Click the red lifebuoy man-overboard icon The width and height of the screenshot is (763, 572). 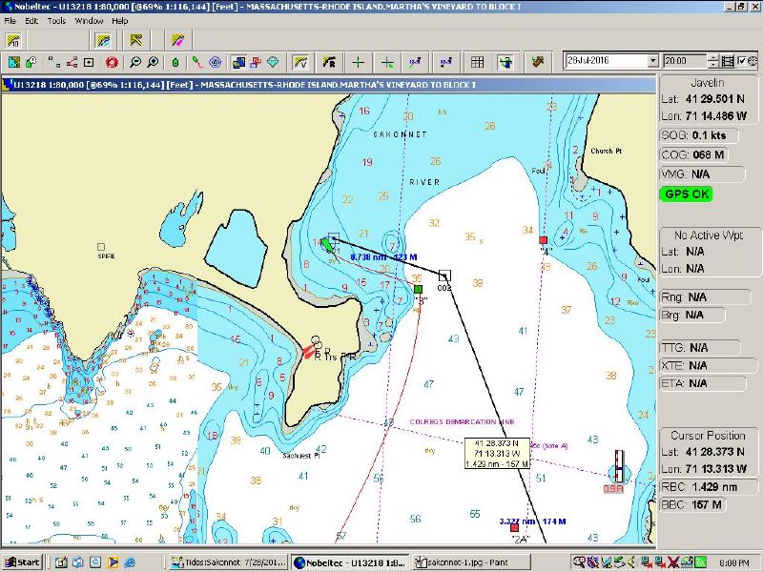click(112, 62)
